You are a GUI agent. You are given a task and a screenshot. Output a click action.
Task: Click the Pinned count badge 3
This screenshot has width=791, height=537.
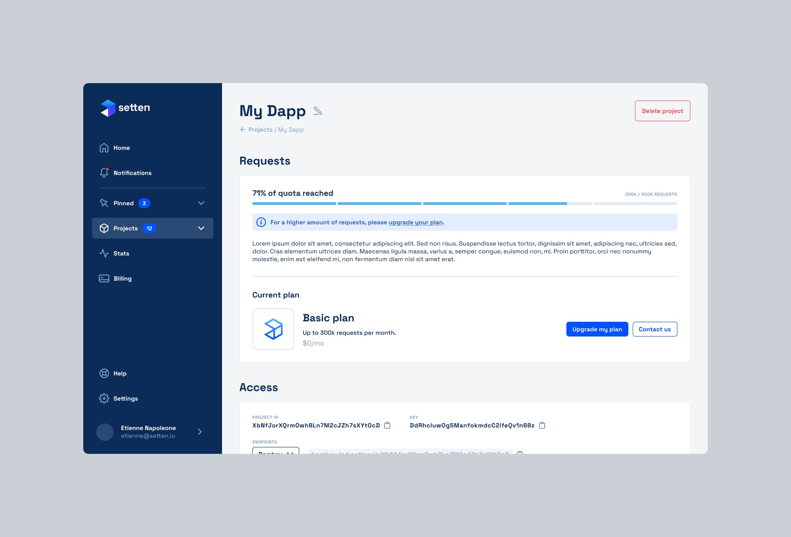click(144, 203)
